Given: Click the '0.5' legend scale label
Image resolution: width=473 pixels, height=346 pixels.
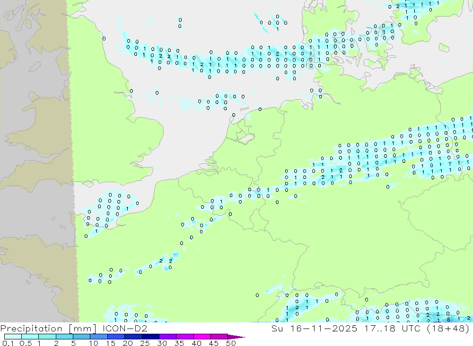Looking at the screenshot, I should pyautogui.click(x=26, y=343).
